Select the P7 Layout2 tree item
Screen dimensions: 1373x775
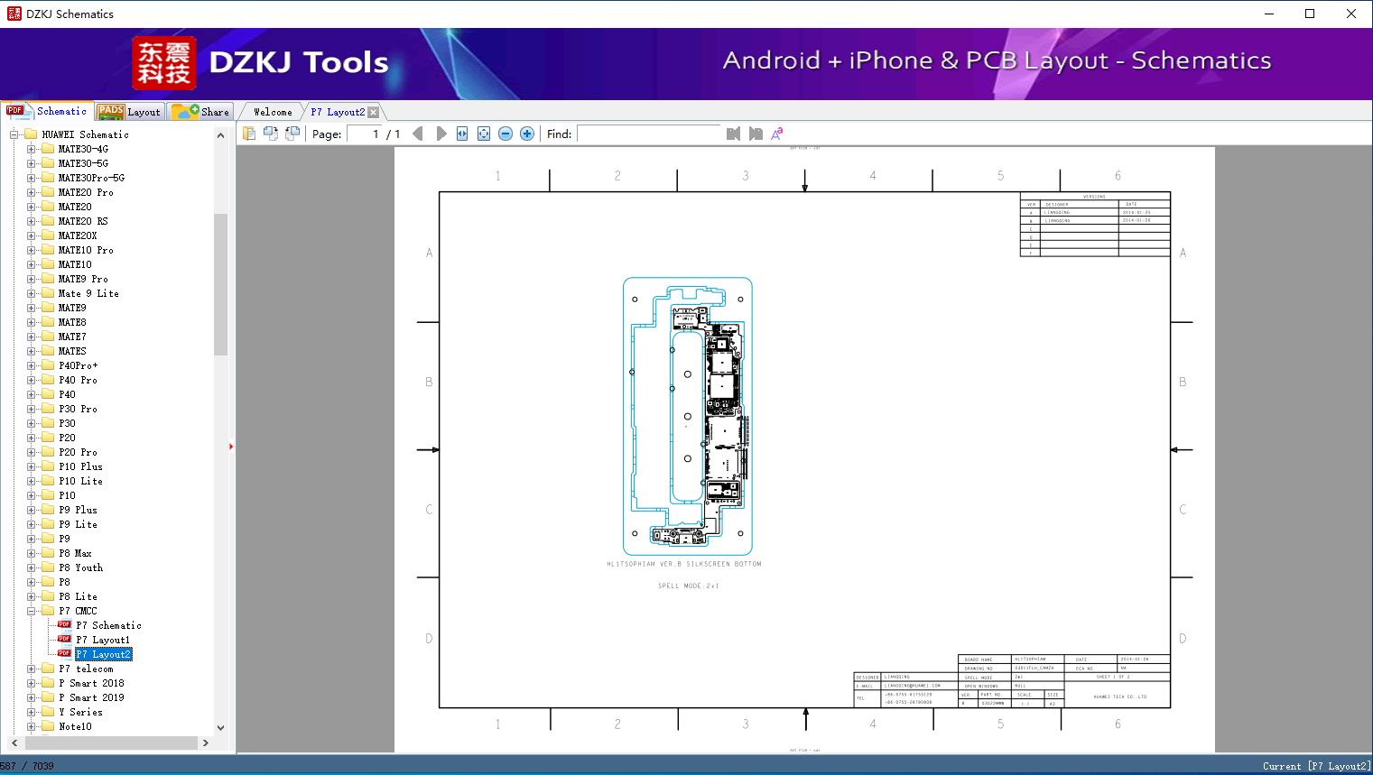[103, 654]
